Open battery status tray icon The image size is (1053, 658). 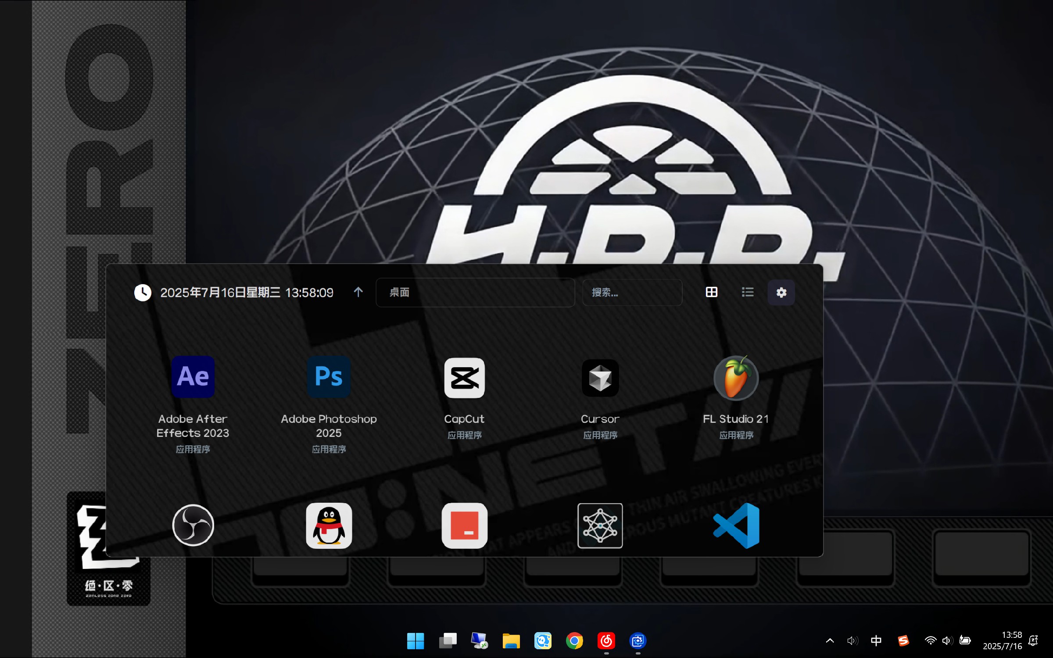(x=965, y=641)
